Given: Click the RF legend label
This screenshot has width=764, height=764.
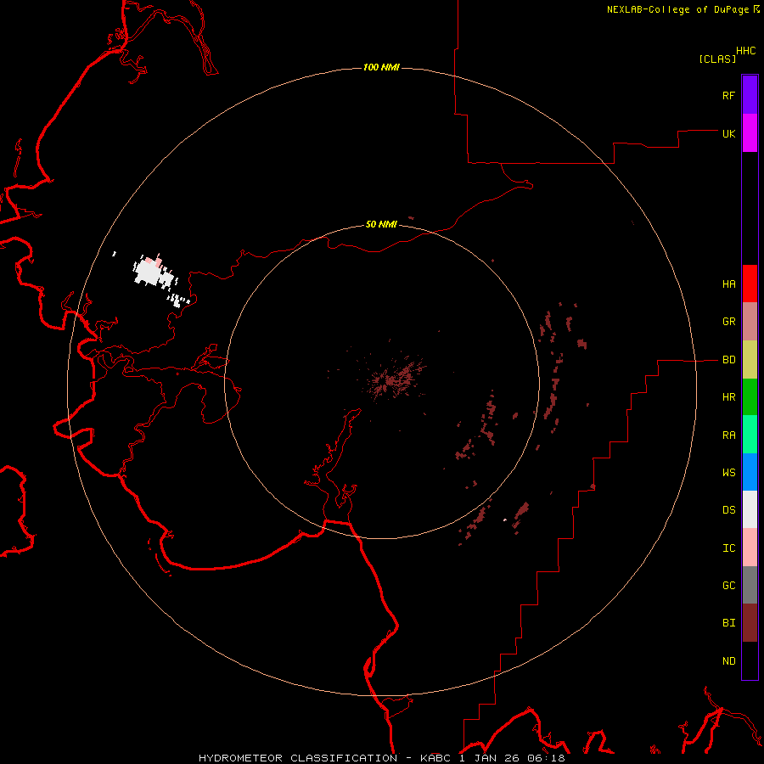Looking at the screenshot, I should pos(728,95).
